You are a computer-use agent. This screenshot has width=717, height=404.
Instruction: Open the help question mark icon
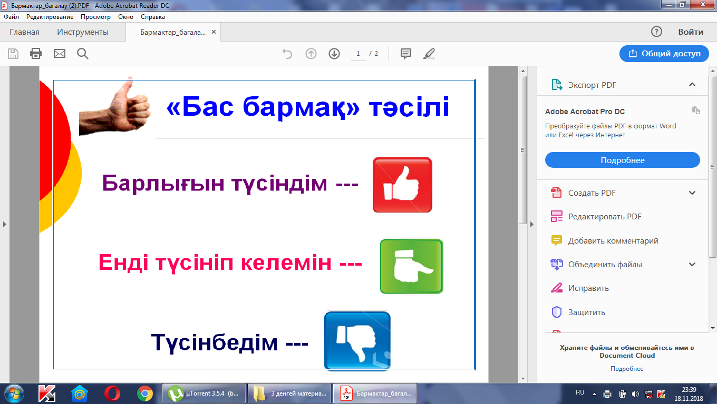656,32
